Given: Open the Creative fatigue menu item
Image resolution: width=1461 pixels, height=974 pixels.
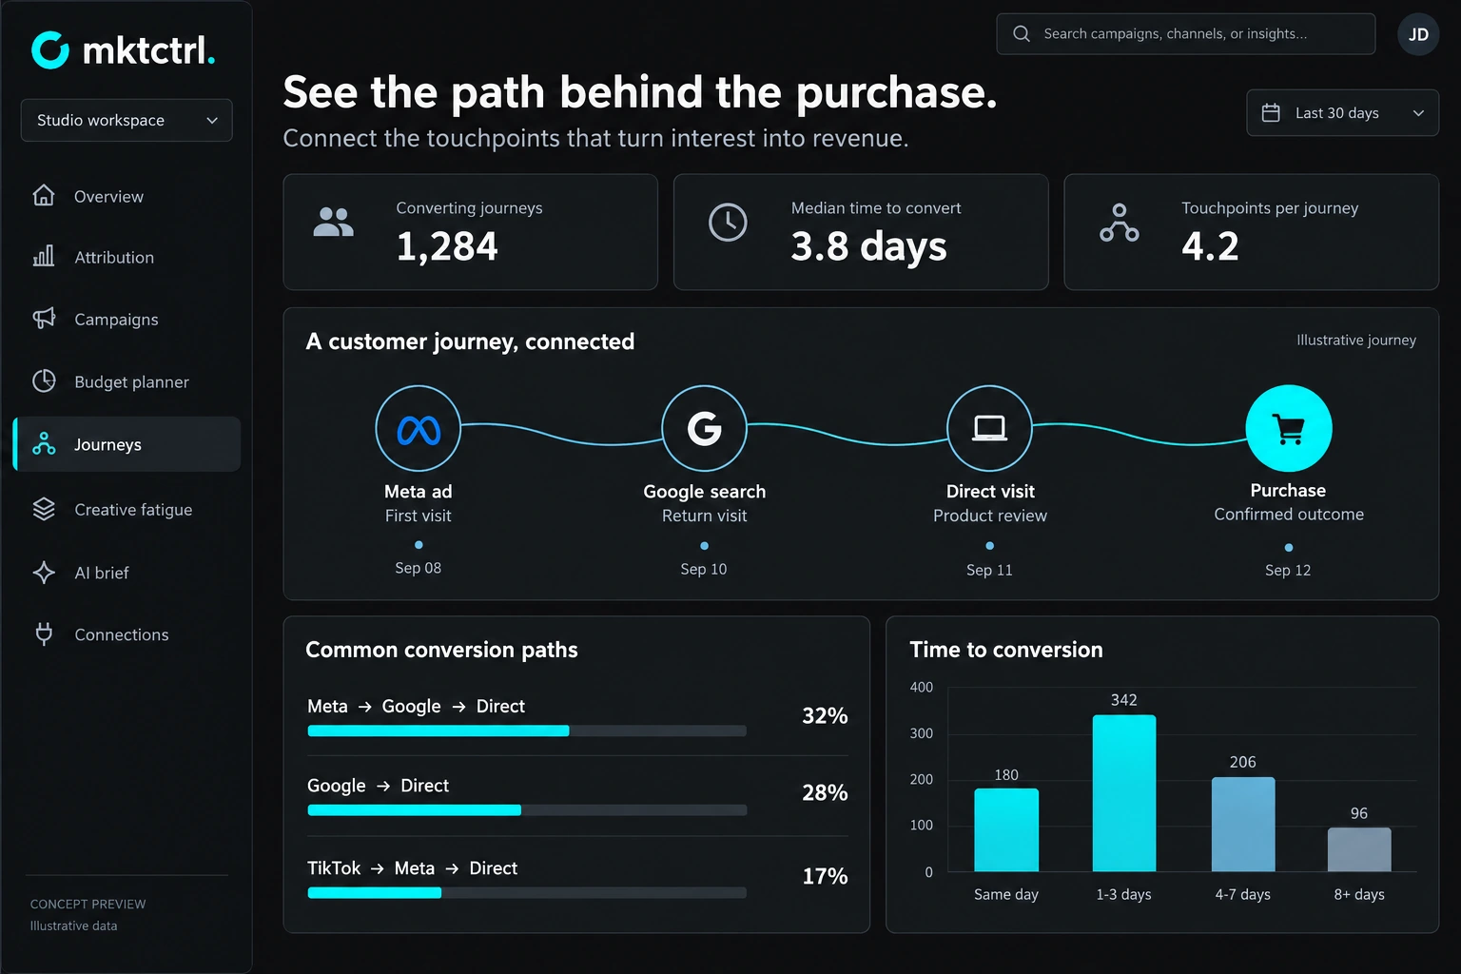Looking at the screenshot, I should coord(127,510).
